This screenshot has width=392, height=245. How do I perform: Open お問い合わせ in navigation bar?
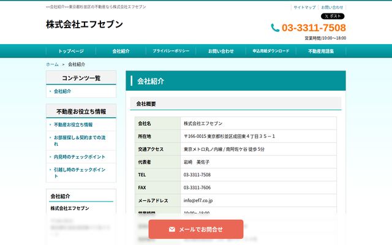point(221,51)
